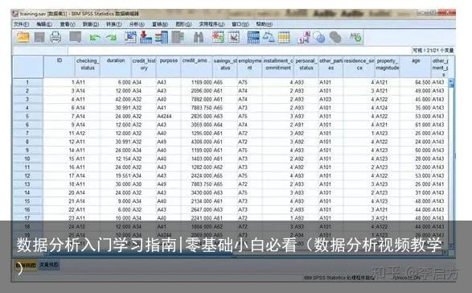Select the property_magnitude column header
The height and width of the screenshot is (293, 472).
click(x=387, y=67)
